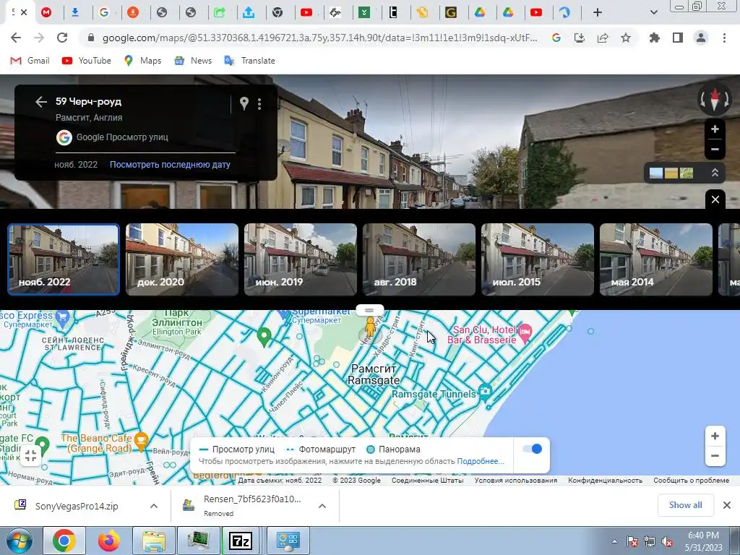Select the мая 2014 imagery thumbnail

656,259
